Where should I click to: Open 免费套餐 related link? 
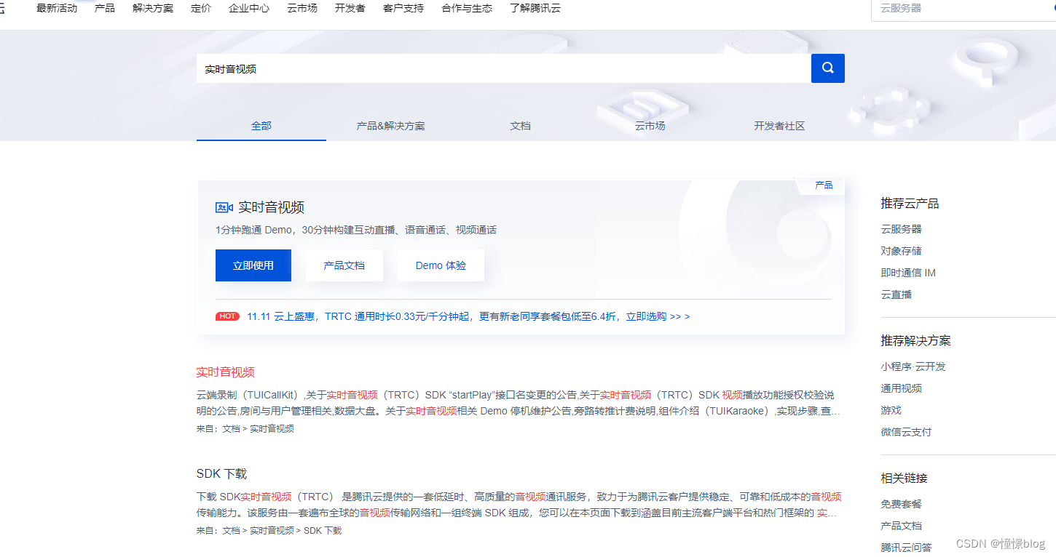click(x=901, y=504)
